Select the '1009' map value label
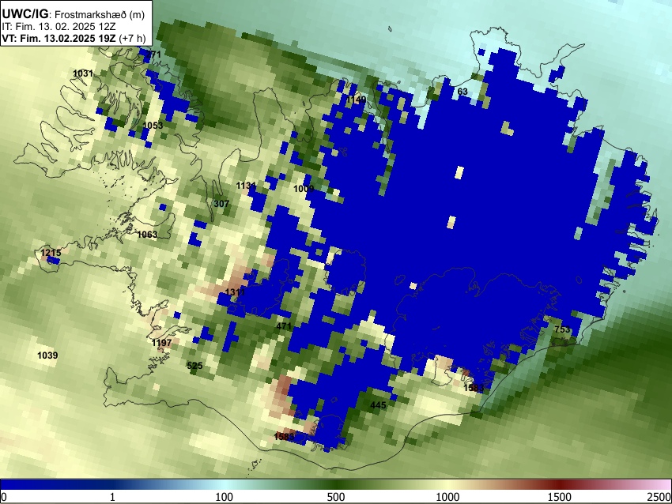Screen dimensions: 672x504 [x=304, y=189]
